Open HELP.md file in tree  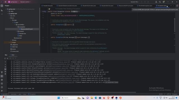tap(14, 47)
